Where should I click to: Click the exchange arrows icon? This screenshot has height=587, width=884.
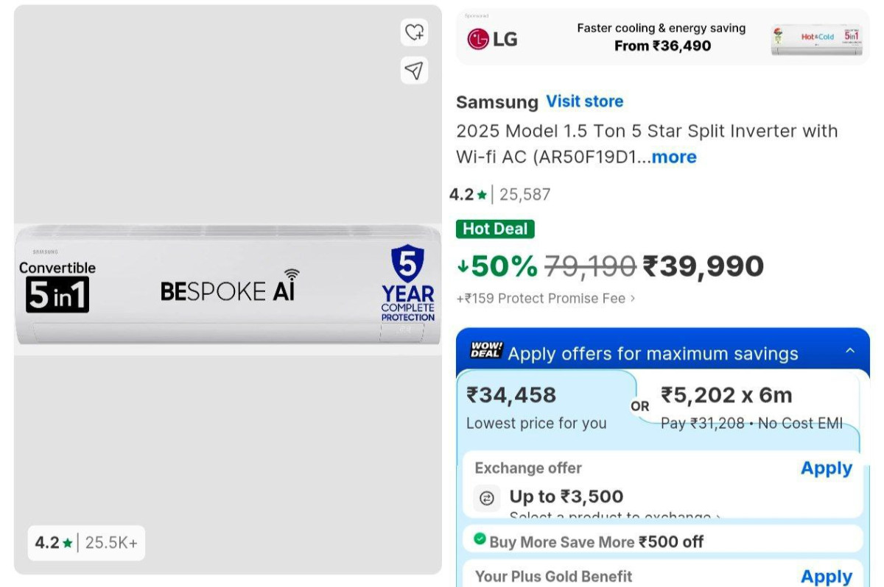coord(487,498)
